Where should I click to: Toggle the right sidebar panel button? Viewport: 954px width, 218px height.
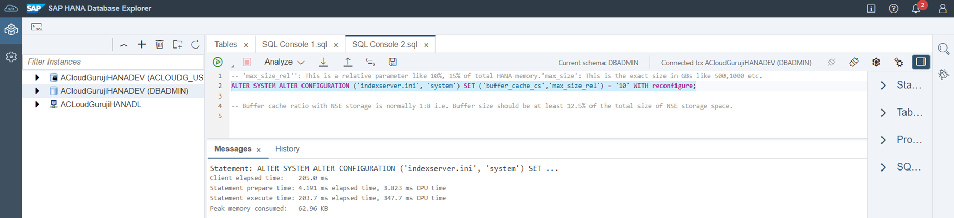coord(921,62)
